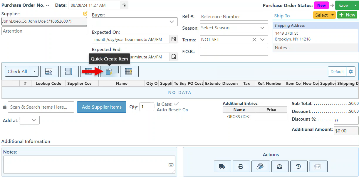
Task: Toggle the Auto Reset On setting
Action: click(185, 110)
